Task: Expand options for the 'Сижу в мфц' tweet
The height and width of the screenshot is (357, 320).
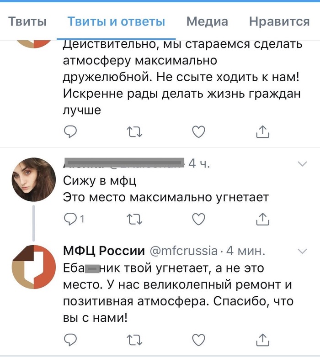Action: [302, 163]
